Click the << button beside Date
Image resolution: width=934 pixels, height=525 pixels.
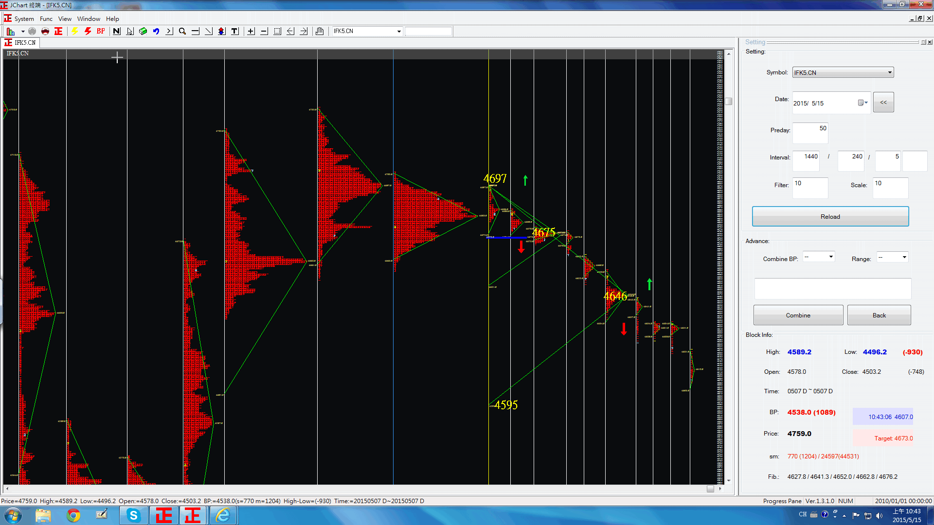click(x=883, y=102)
